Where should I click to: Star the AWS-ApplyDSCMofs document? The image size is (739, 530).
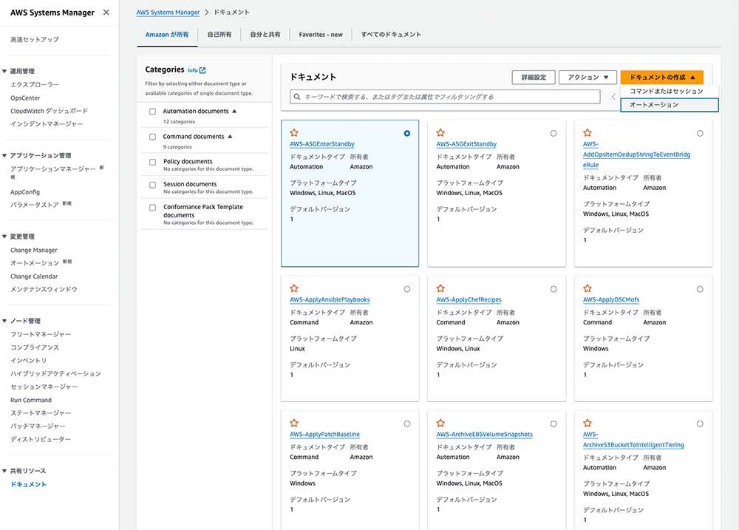[x=588, y=288]
